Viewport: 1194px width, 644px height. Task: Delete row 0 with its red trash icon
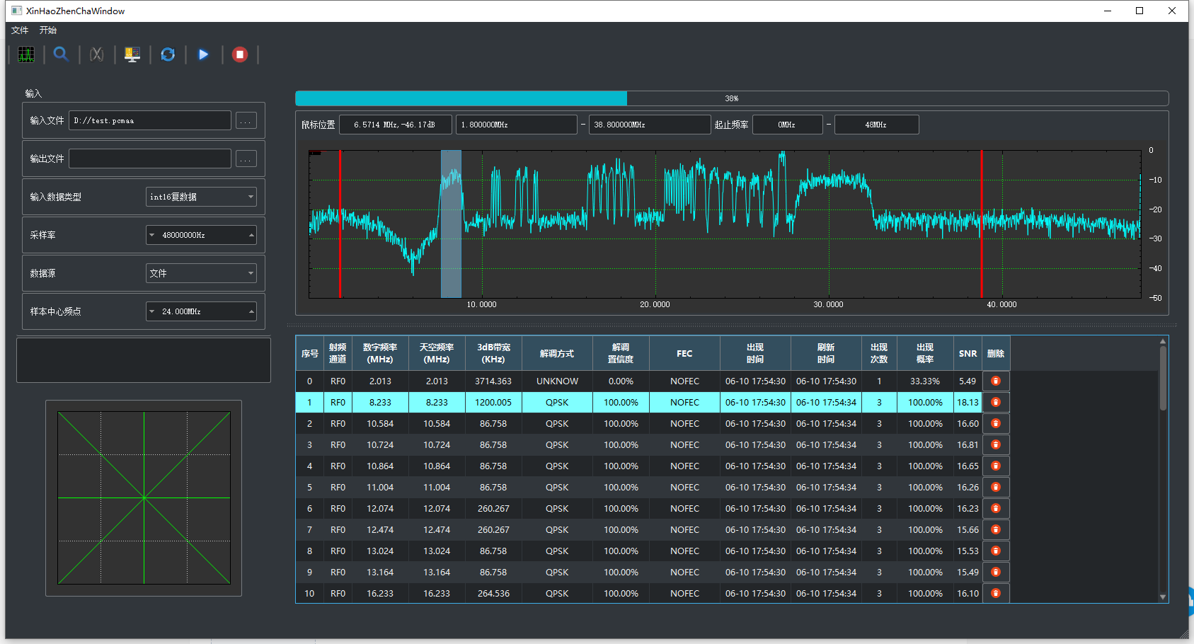click(996, 381)
